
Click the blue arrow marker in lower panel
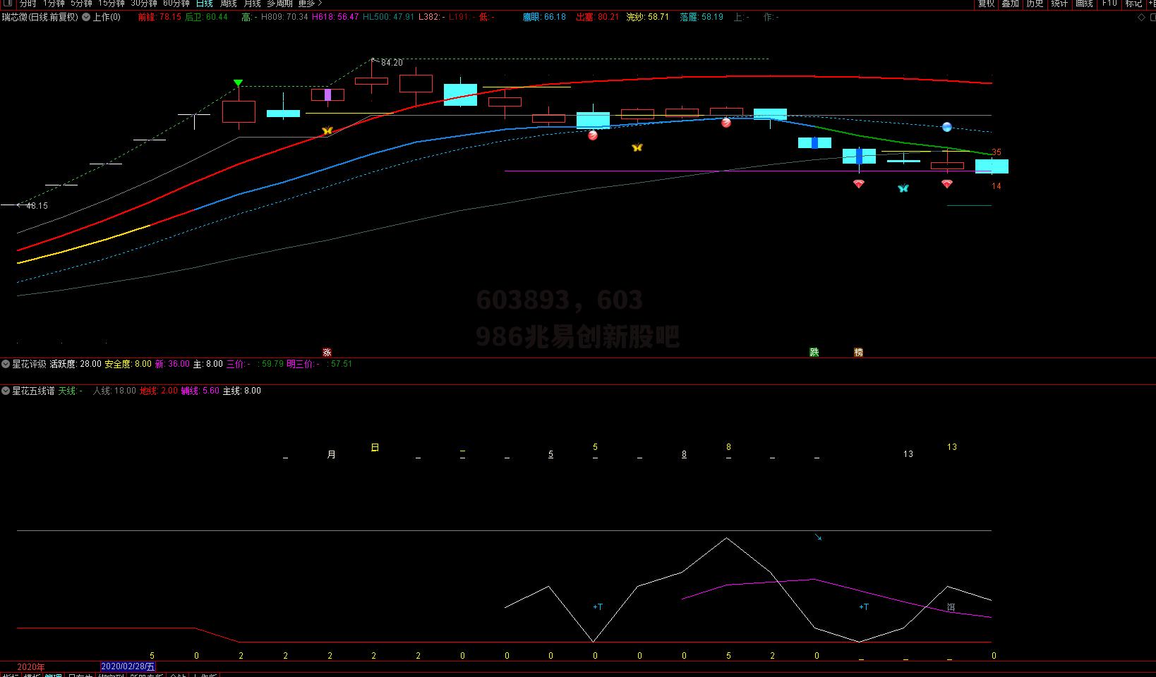pyautogui.click(x=819, y=537)
